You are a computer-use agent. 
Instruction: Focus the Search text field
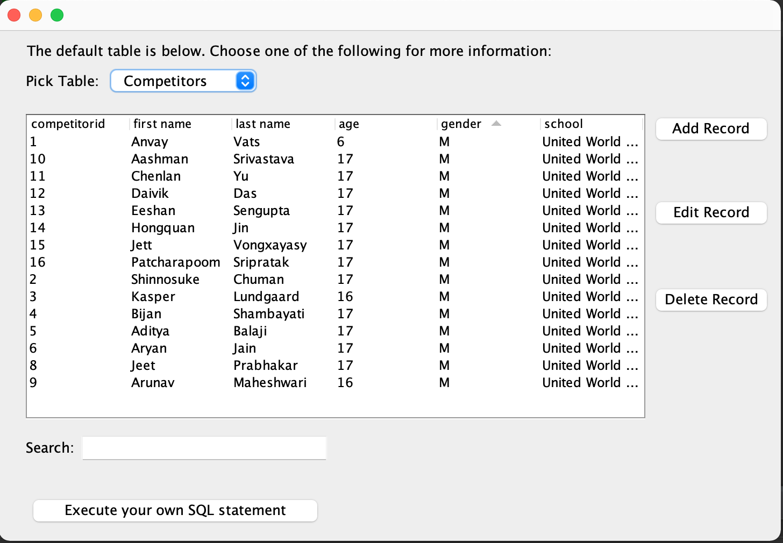[204, 448]
